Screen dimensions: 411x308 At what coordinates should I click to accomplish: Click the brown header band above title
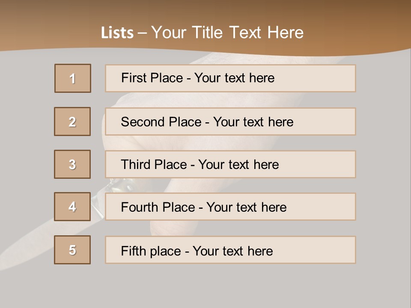205,11
